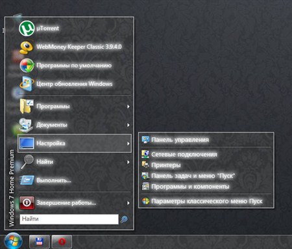The height and width of the screenshot is (249, 292).
Task: Click the Выполнить run icon
Action: [27, 180]
